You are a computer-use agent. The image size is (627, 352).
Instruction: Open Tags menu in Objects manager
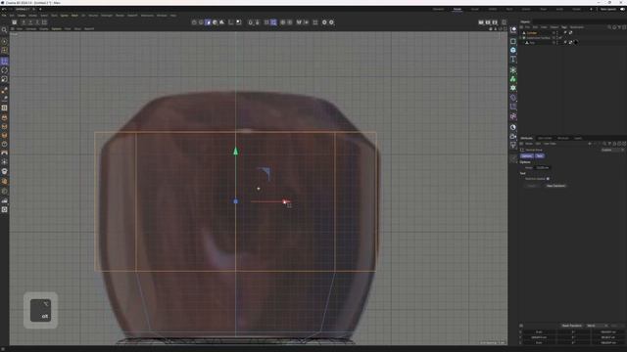[x=564, y=27]
